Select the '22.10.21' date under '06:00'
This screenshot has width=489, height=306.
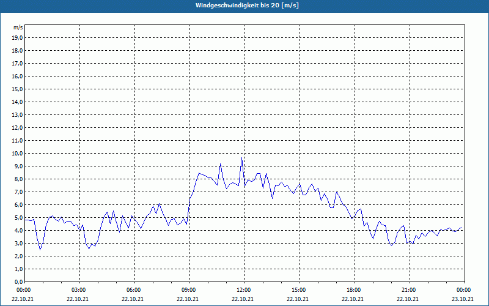(133, 299)
